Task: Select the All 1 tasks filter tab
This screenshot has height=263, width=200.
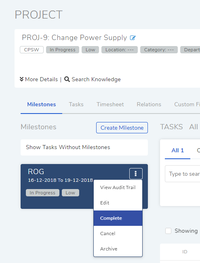Action: [177, 150]
